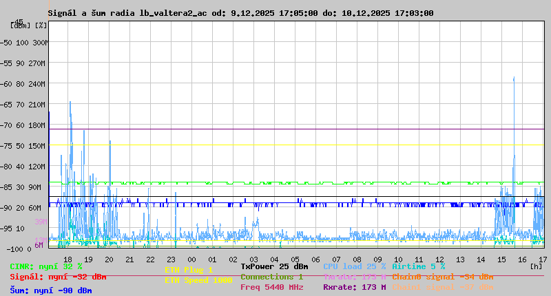Click the '60M' y-axis label

point(35,208)
